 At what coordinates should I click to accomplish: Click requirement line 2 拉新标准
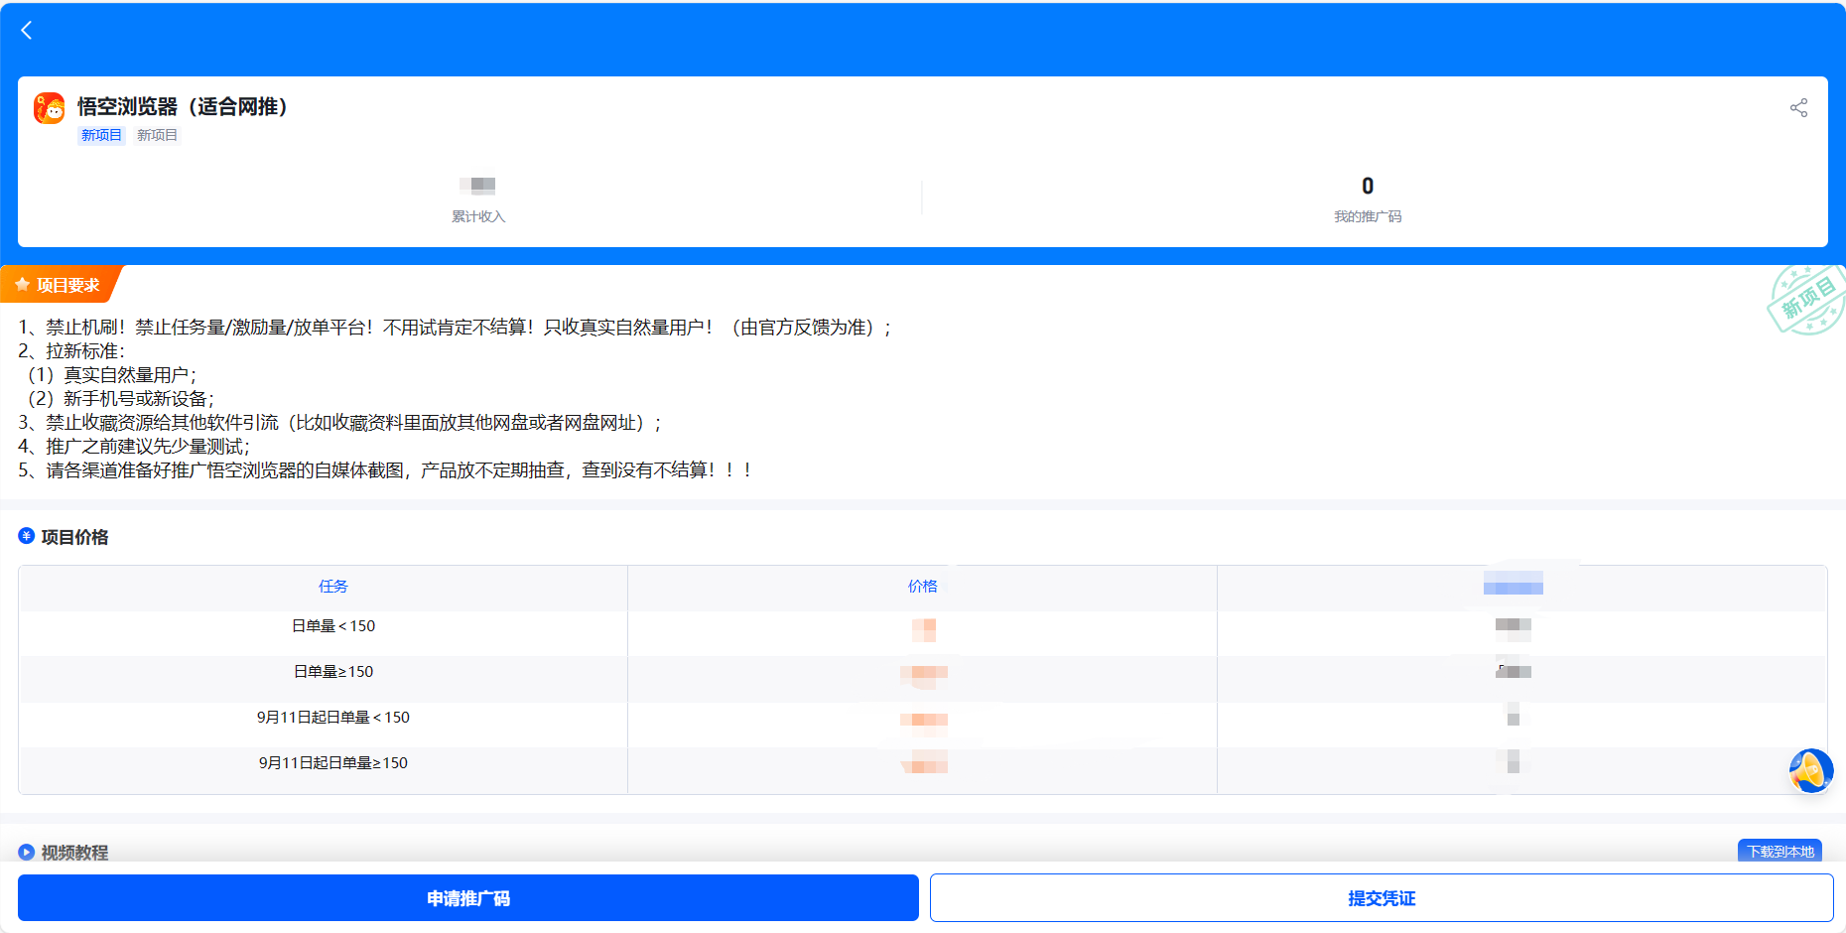click(x=71, y=351)
